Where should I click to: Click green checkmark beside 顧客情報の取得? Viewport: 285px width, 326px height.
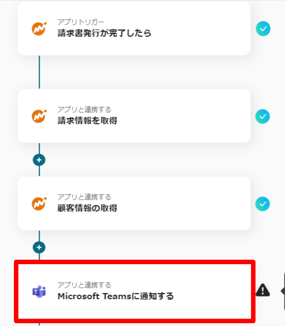tap(263, 204)
